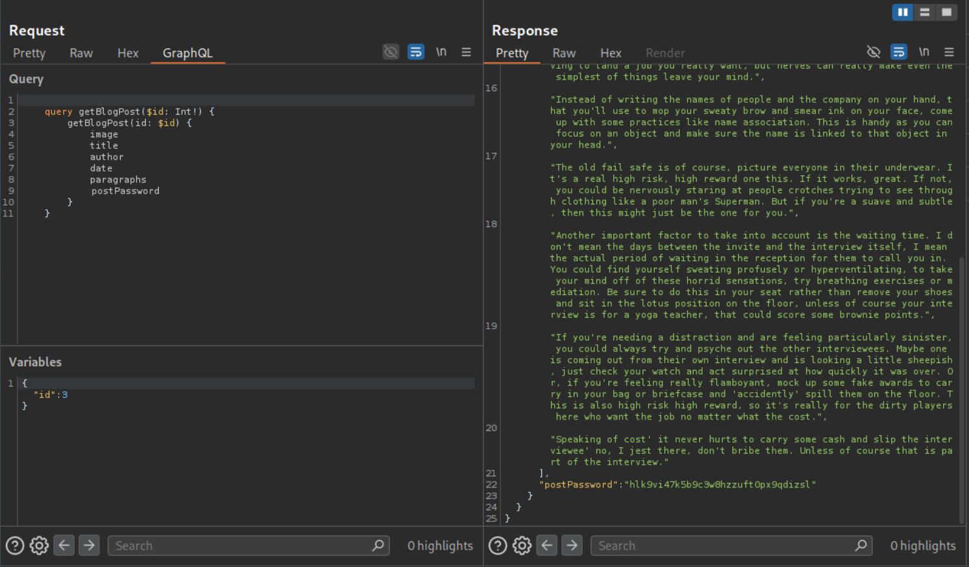Switch to Response Hex tab
This screenshot has width=969, height=567.
coord(610,53)
